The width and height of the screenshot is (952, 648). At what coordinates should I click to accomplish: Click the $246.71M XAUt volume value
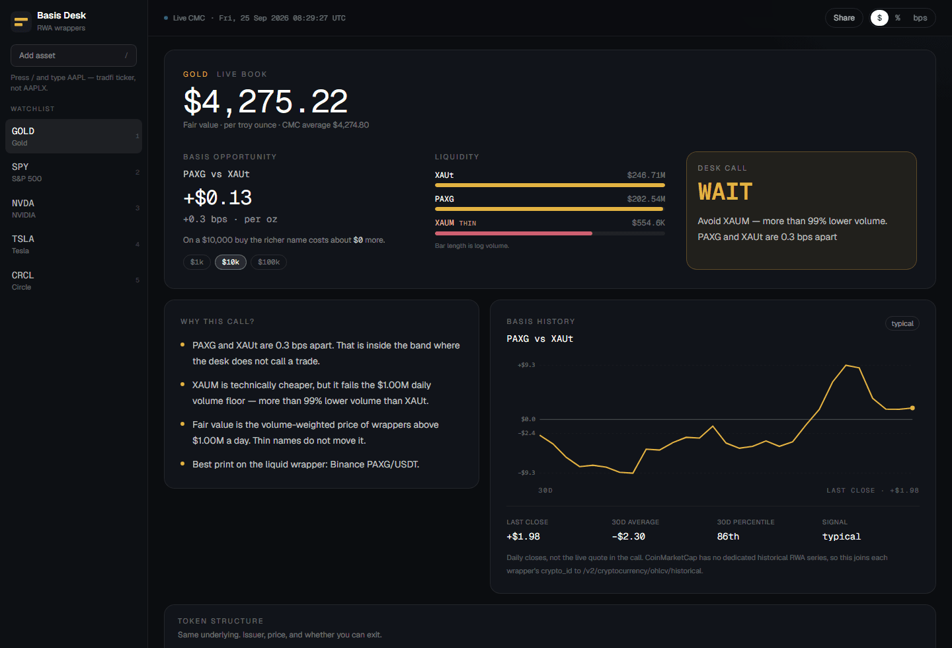[x=646, y=175]
